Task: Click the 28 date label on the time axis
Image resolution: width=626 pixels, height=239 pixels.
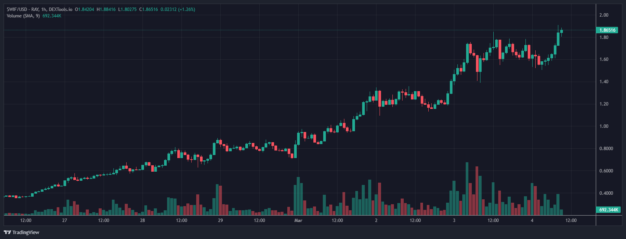Action: tap(143, 220)
